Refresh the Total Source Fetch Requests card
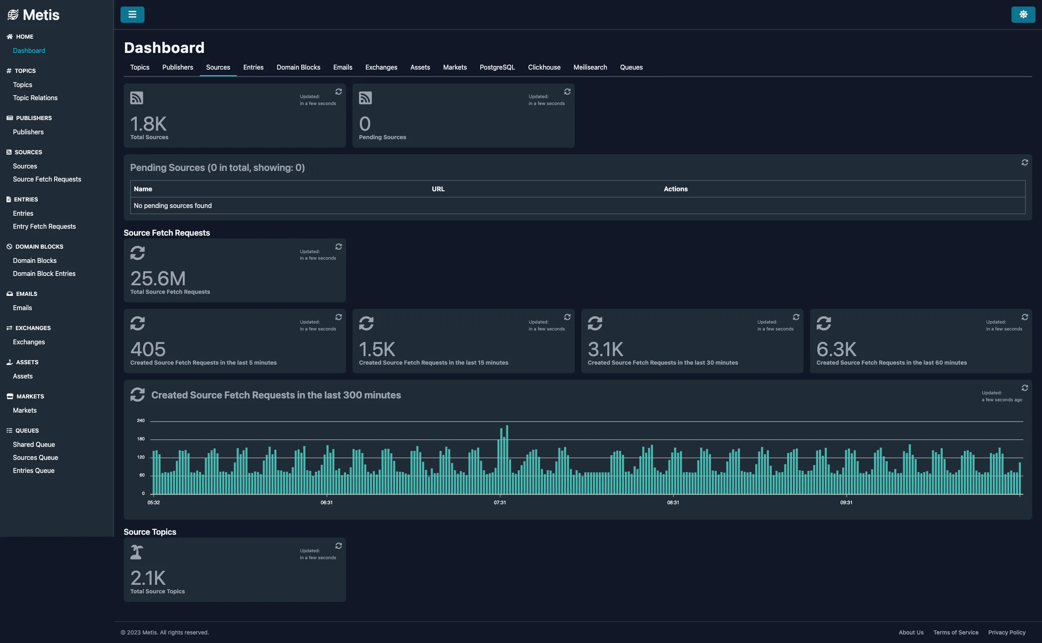This screenshot has height=643, width=1042. coord(338,247)
